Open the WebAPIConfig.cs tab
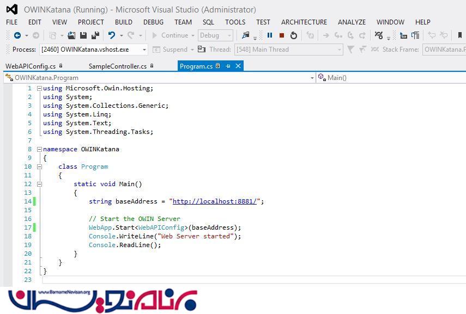This screenshot has height=314, width=466. click(x=31, y=66)
